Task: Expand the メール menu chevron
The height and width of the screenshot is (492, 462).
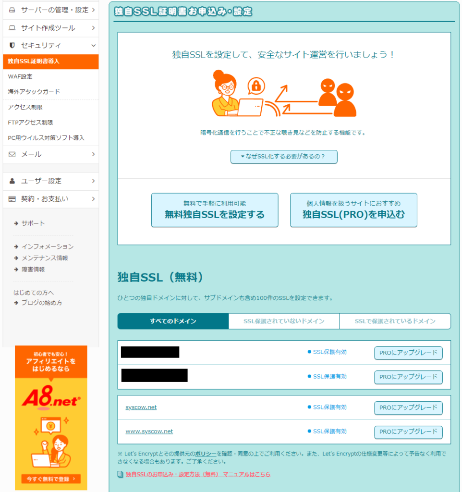Action: [93, 154]
